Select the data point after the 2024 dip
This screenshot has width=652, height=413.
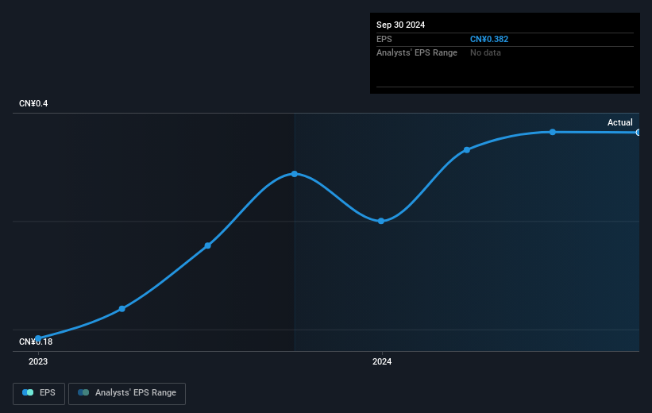pyautogui.click(x=466, y=150)
